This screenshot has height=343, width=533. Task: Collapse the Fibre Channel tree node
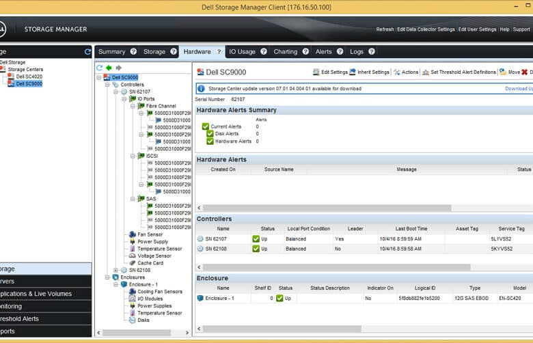pyautogui.click(x=133, y=106)
